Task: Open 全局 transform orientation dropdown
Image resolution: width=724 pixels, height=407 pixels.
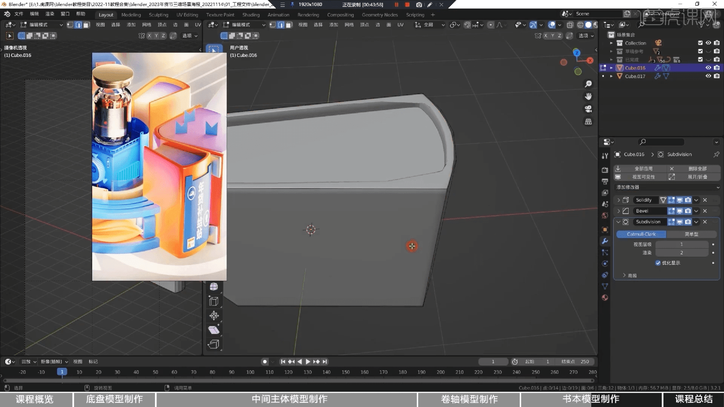Action: click(x=429, y=25)
